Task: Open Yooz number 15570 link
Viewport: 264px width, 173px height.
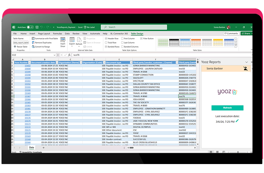Action: pyautogui.click(x=27, y=133)
